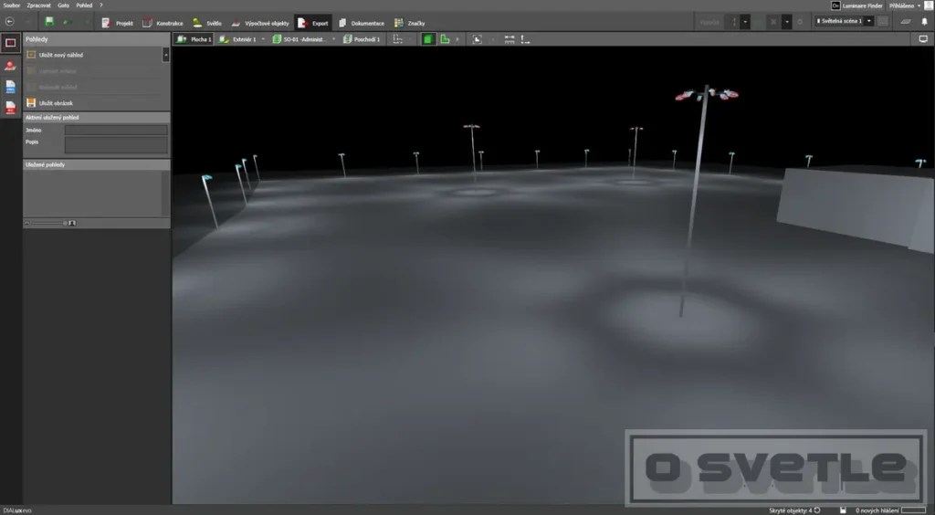935x515 pixels.
Task: Open the blue document export tool
Action: click(x=10, y=87)
